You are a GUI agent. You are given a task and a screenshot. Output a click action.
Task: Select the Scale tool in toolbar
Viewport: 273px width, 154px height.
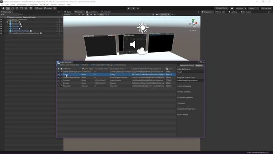point(17,9)
